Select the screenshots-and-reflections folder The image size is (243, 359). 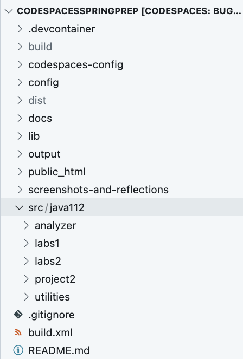[x=121, y=190]
